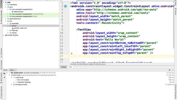Click the '3 s 854 ms' duration value
Screen dimensions: 177x100
(x=170, y=84)
